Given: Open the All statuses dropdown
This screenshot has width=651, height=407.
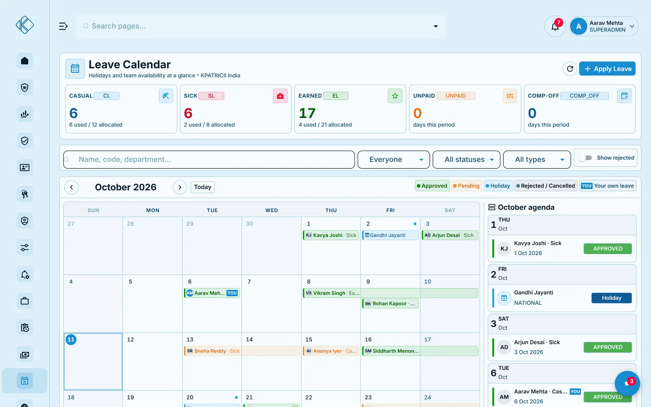Looking at the screenshot, I should coord(466,160).
